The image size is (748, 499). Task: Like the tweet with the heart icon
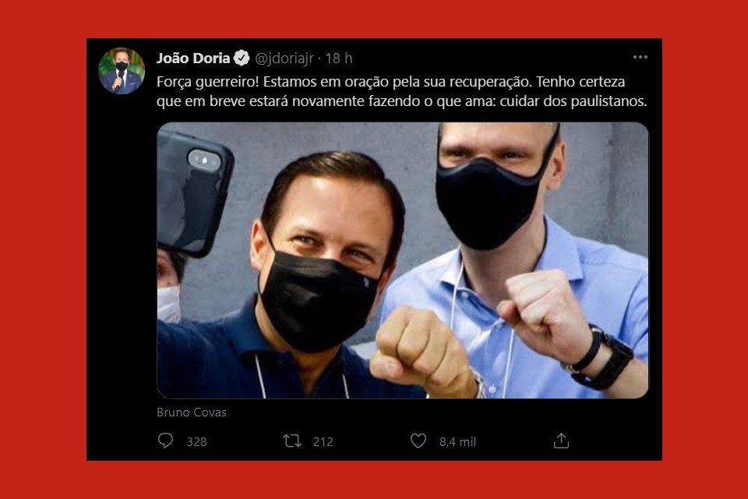pos(418,441)
